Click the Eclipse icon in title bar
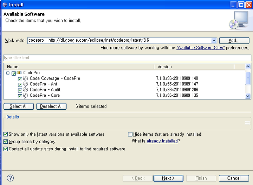This screenshot has width=253, height=185. coord(5,5)
